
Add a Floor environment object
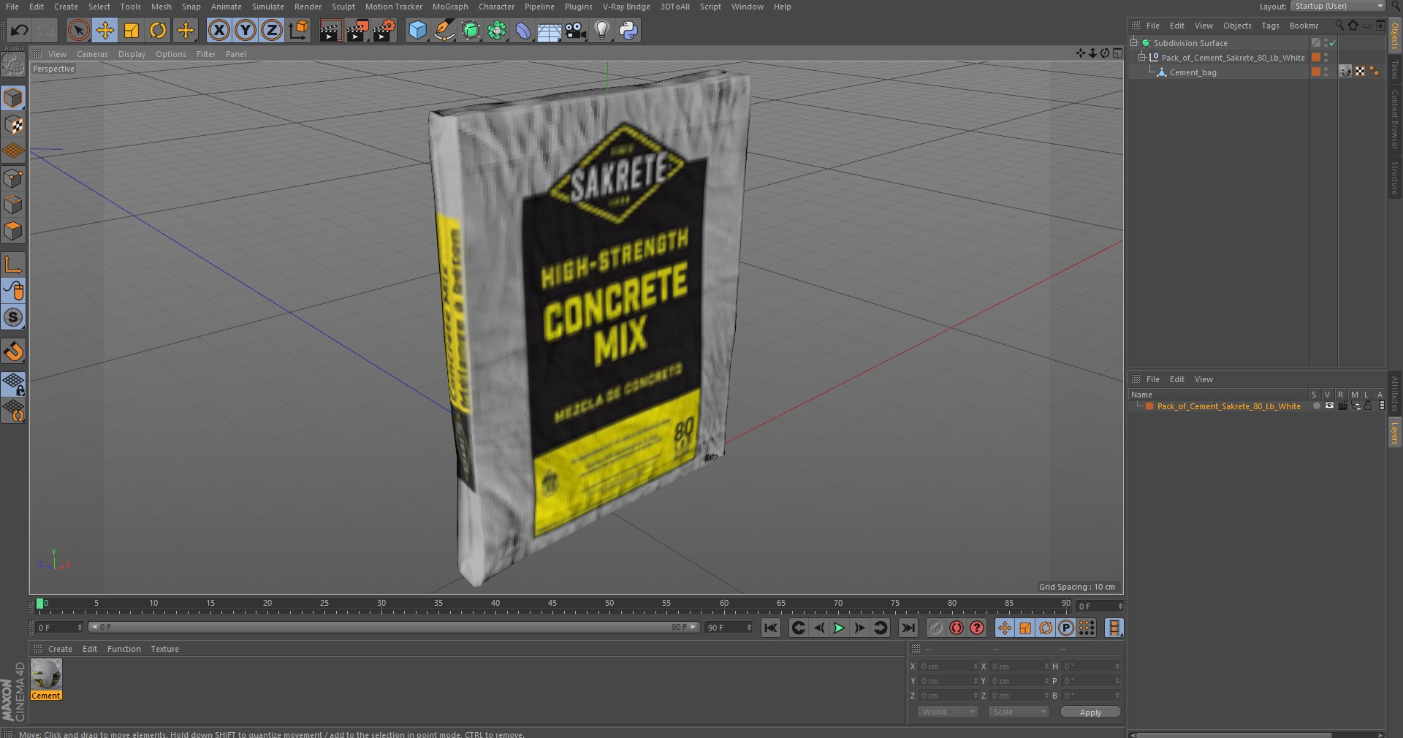pyautogui.click(x=549, y=30)
